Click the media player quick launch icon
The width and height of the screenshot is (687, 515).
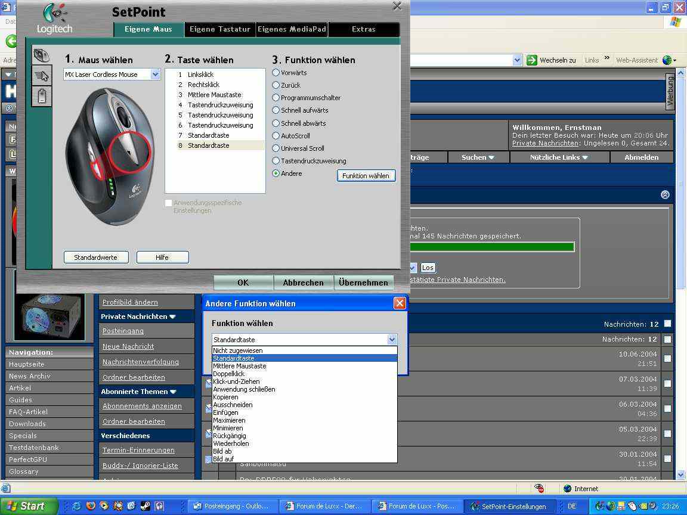(104, 506)
